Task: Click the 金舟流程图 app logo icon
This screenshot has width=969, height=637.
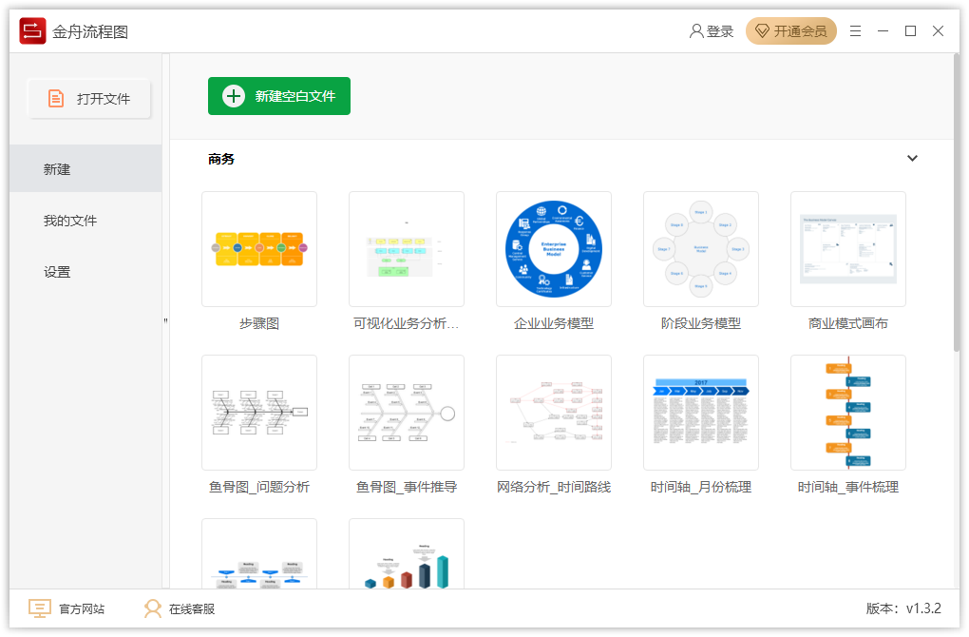Action: click(x=31, y=29)
